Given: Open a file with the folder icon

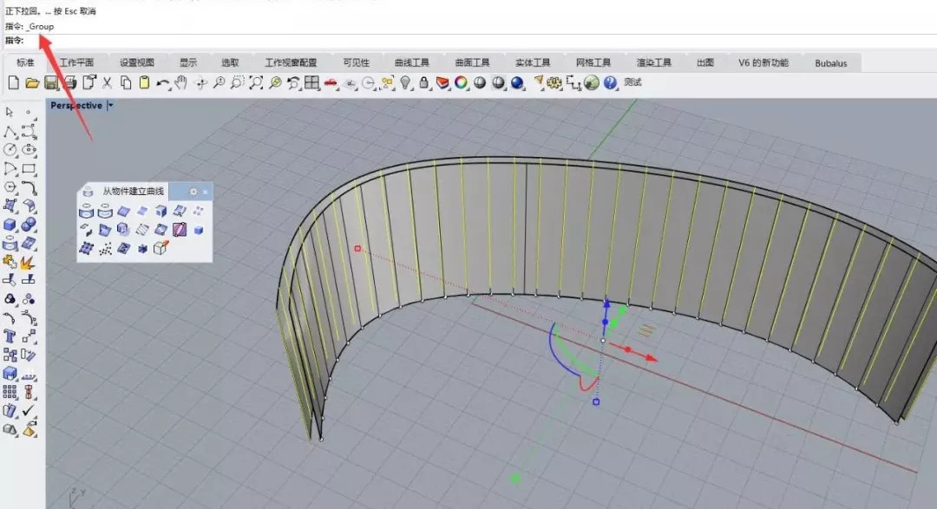Looking at the screenshot, I should pos(32,82).
